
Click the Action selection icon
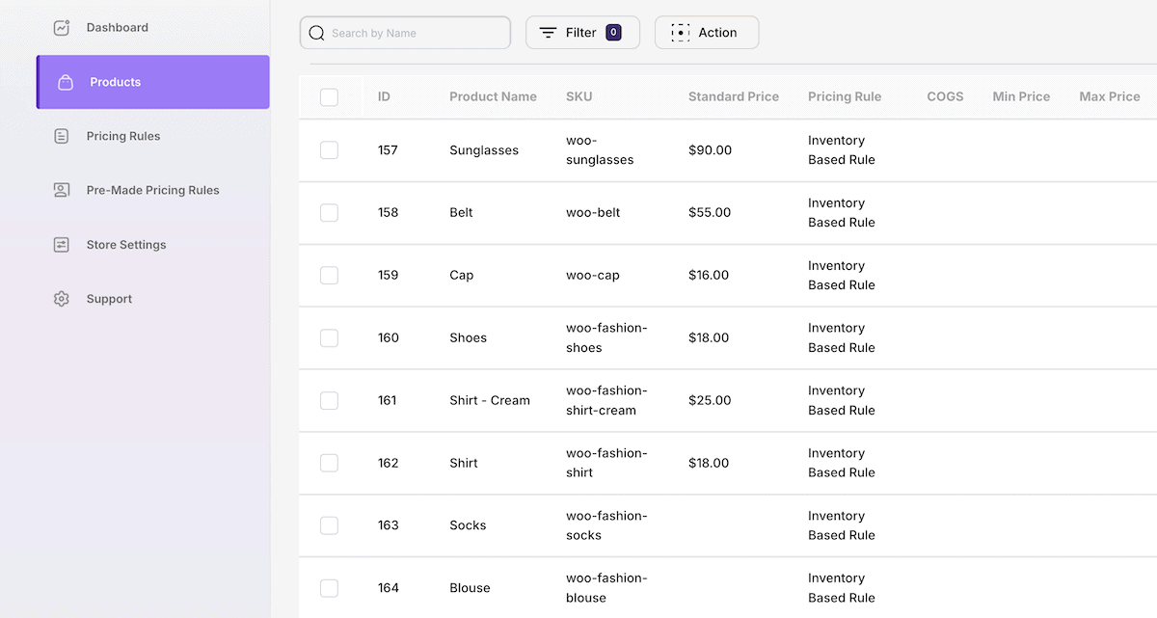point(681,33)
